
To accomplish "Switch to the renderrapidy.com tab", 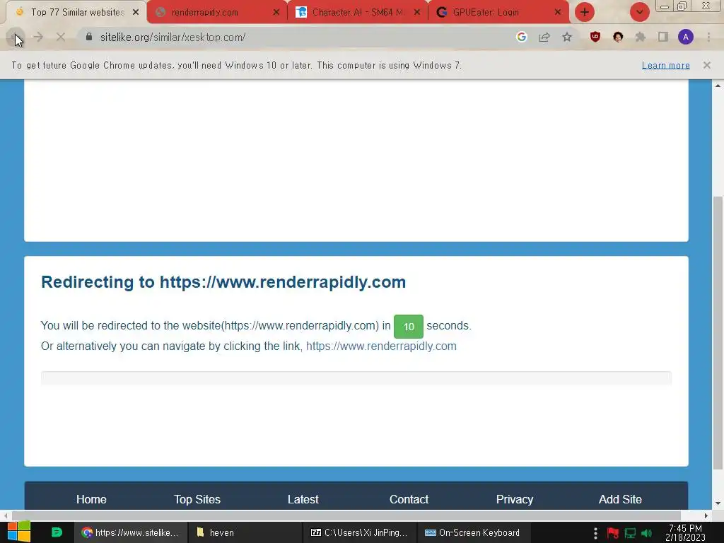I will pos(217,12).
